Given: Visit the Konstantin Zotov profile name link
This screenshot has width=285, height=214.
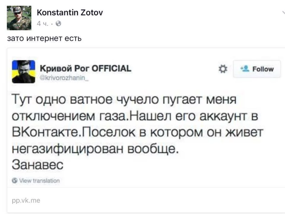Looking at the screenshot, I should pos(70,12).
